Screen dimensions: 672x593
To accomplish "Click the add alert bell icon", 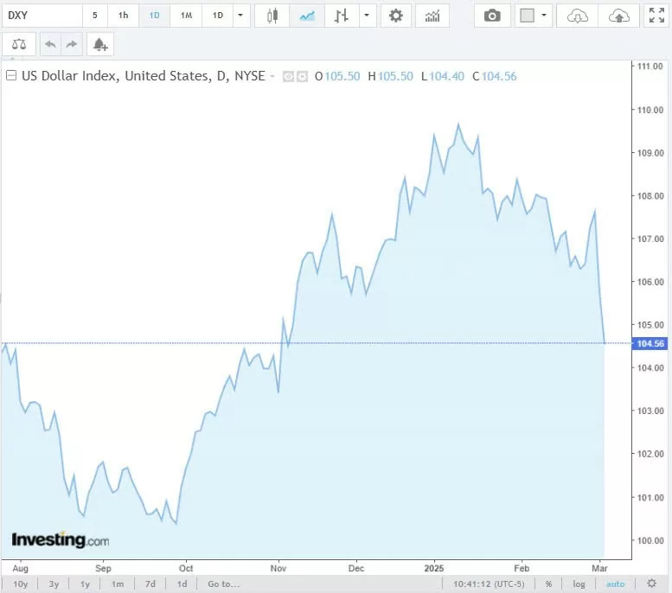I will tap(100, 44).
